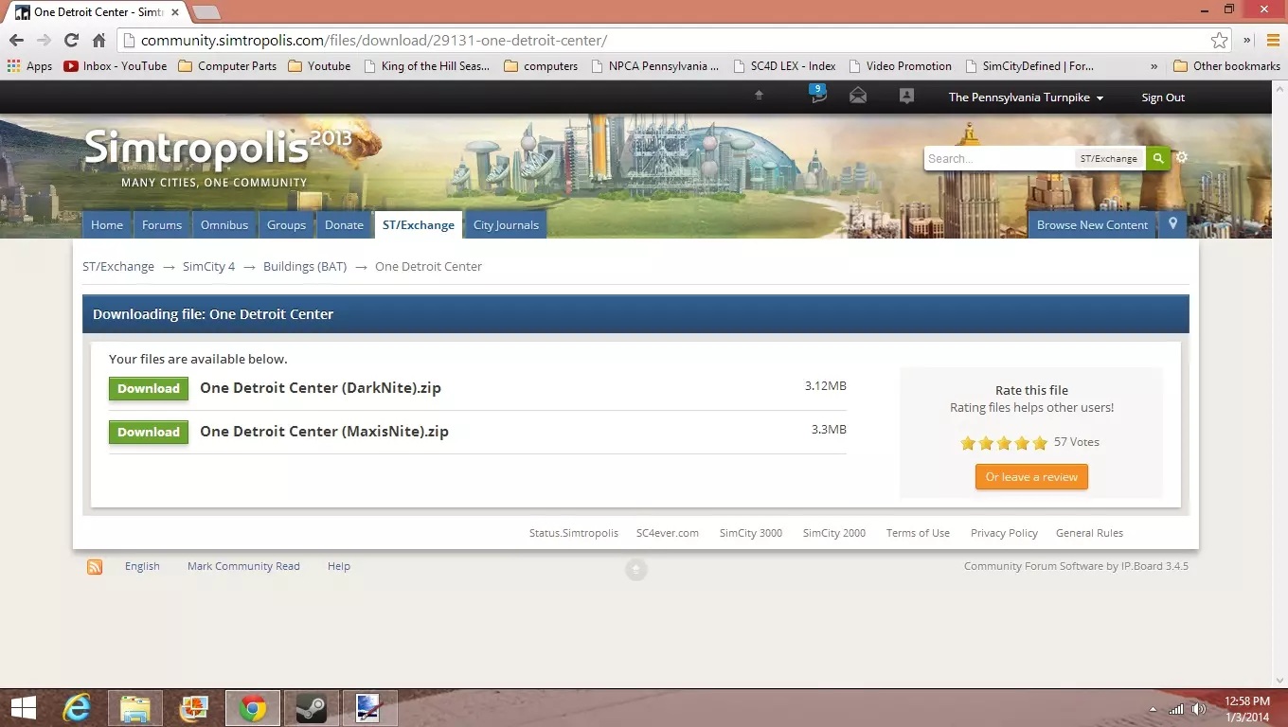Download One Detroit Center (MaxisNite).zip
Image resolution: width=1288 pixels, height=727 pixels.
(149, 433)
